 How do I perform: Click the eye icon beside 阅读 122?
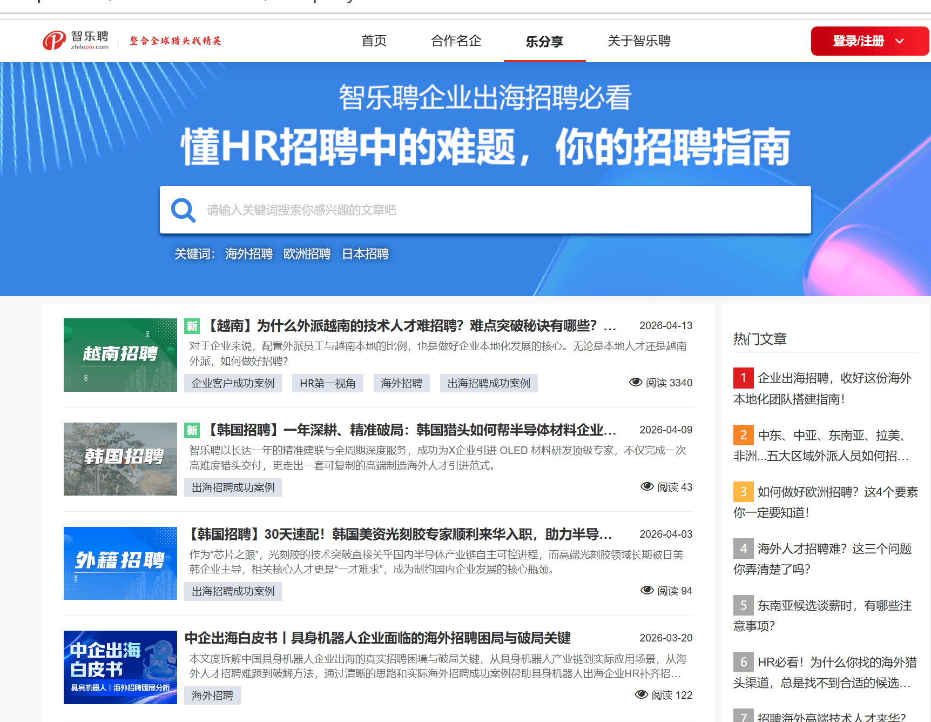pos(641,695)
